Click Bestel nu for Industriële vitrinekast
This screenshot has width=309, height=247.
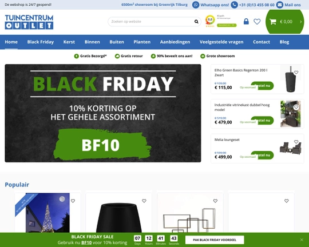coord(262,120)
